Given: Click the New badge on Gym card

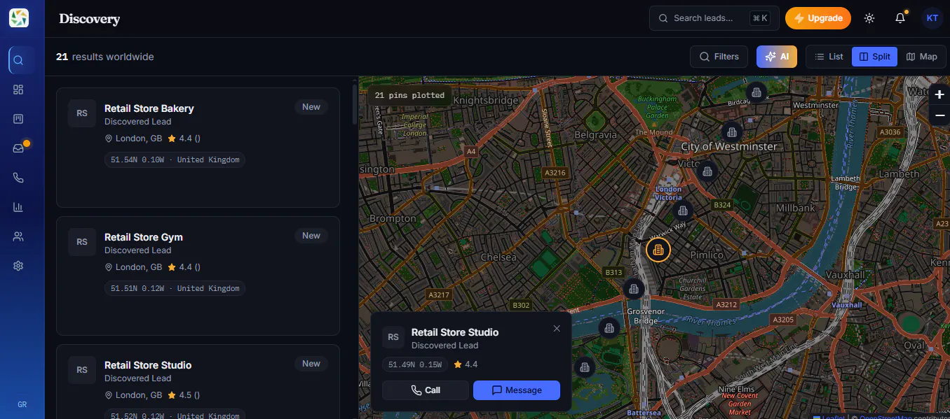Looking at the screenshot, I should [x=311, y=236].
